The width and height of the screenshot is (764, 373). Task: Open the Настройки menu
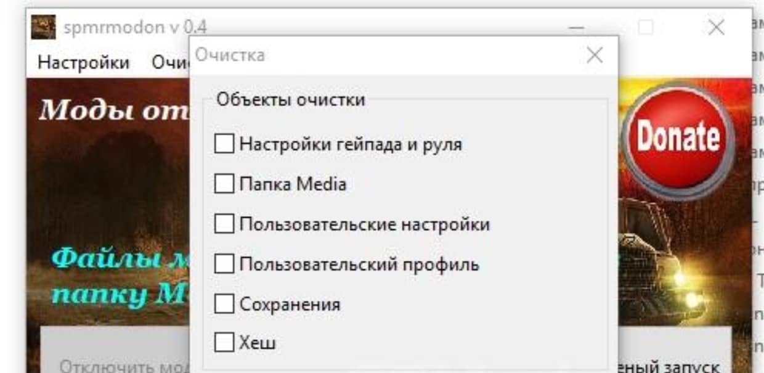pyautogui.click(x=84, y=63)
